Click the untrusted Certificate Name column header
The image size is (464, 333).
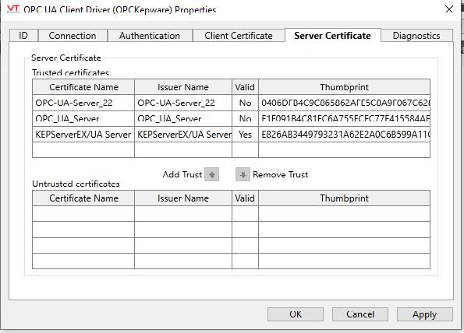pos(83,198)
